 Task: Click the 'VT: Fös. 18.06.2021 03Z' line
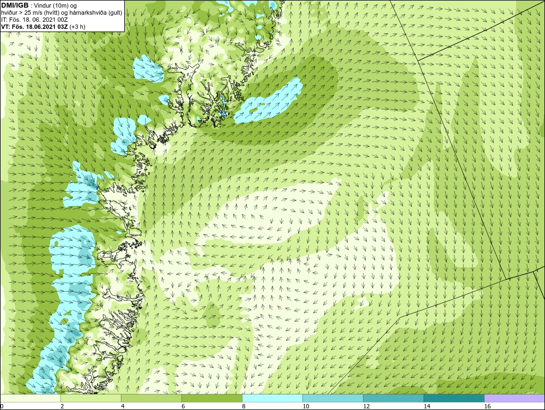coord(35,26)
